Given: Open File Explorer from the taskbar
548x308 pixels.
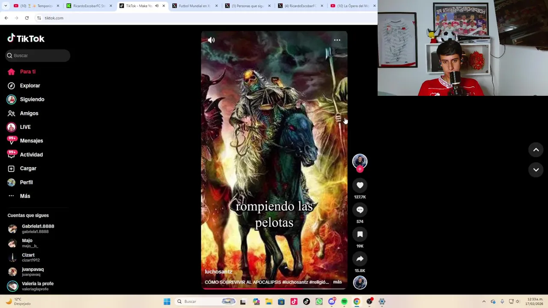Looking at the screenshot, I should pyautogui.click(x=268, y=302).
